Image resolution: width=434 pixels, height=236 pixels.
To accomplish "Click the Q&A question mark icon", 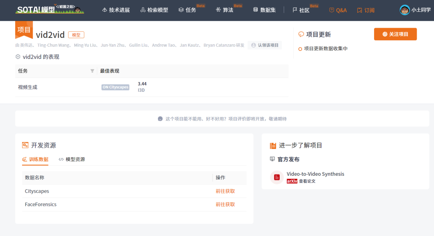I will click(x=332, y=10).
